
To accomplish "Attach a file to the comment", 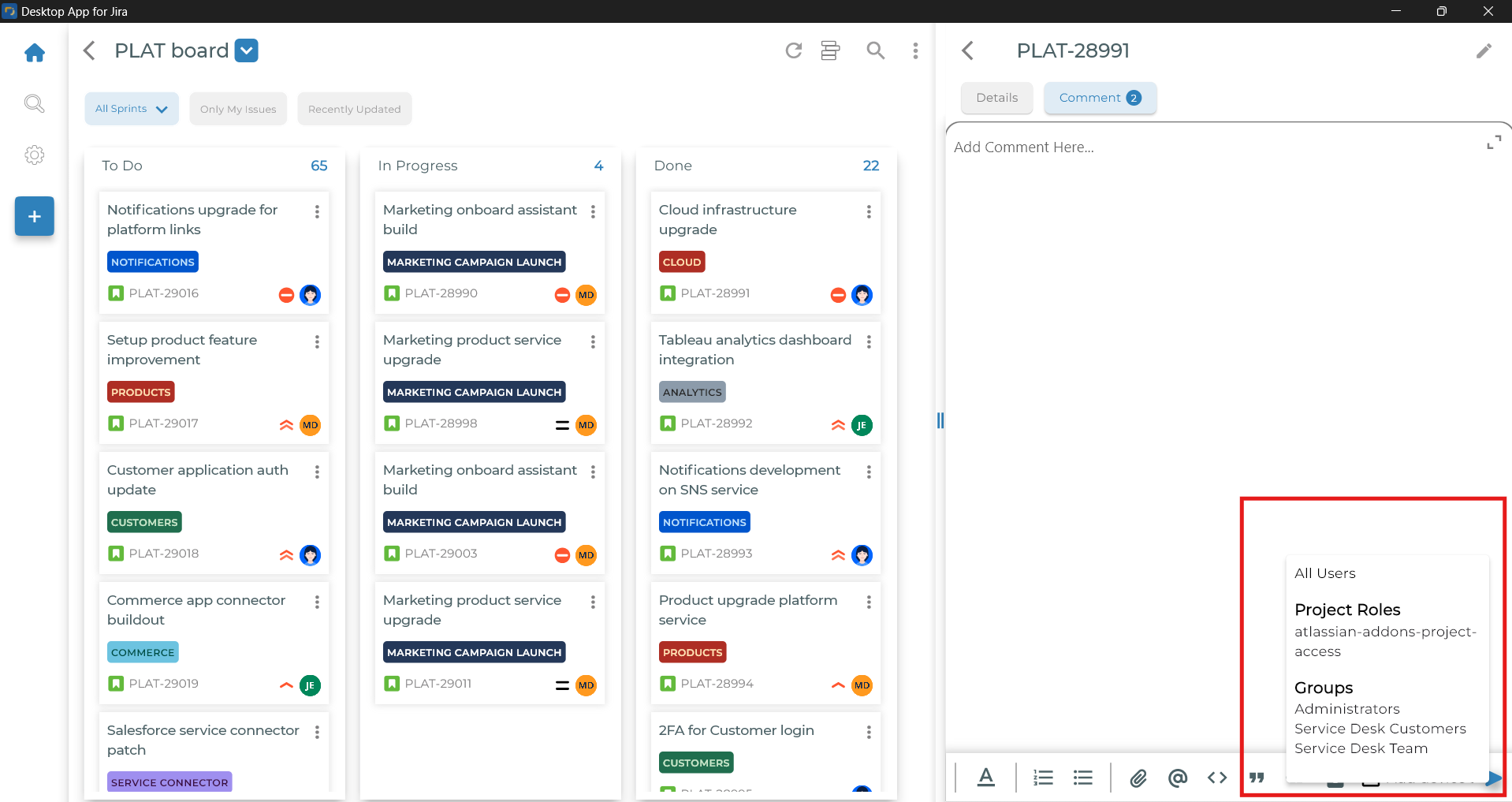I will click(x=1138, y=778).
